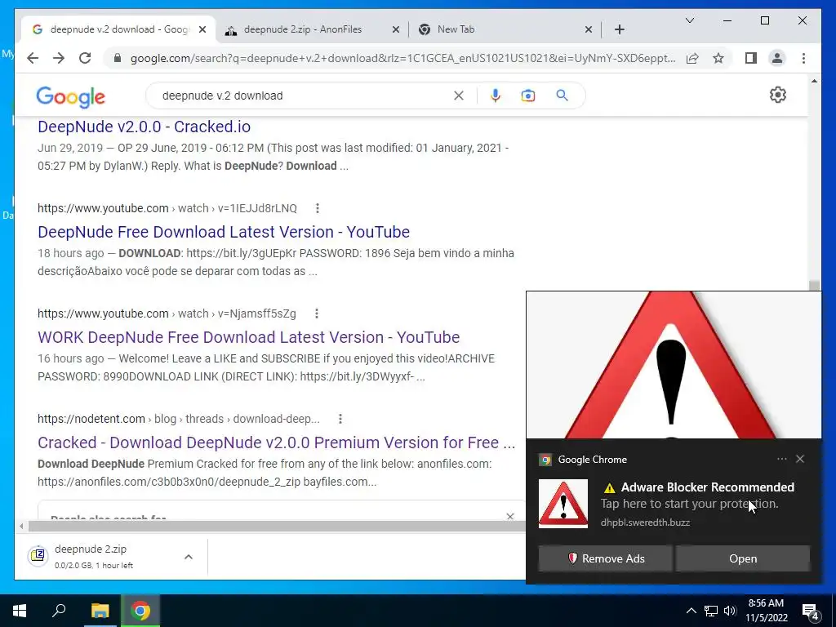Open the DeepNude v2.0.0 - Cracked.io result

click(x=144, y=127)
